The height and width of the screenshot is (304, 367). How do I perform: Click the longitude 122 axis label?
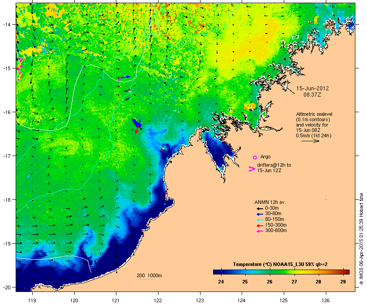click(158, 300)
